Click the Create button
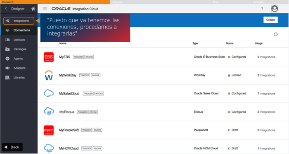This screenshot has width=289, height=154. pos(270,20)
